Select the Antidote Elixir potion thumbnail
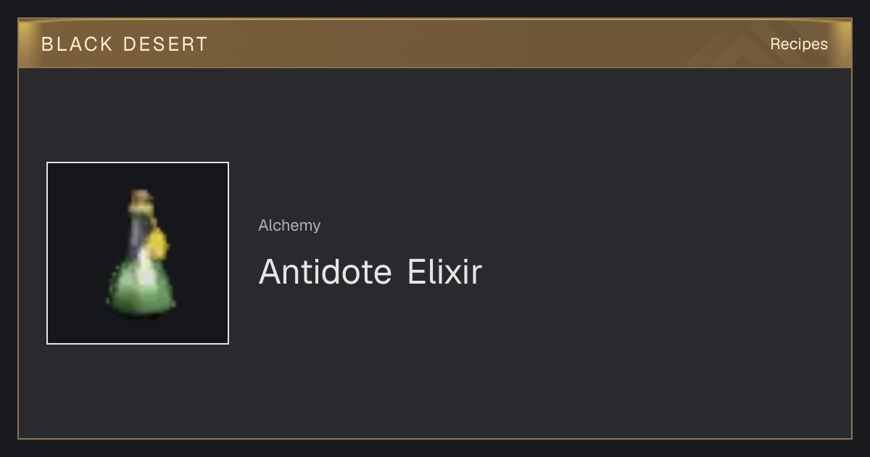This screenshot has width=870, height=457. 138,253
